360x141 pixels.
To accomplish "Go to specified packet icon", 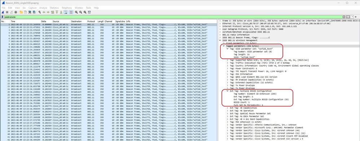I will 52,12.
